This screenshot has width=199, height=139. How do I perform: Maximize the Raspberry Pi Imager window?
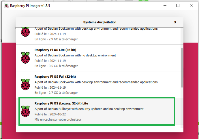pyautogui.click(x=178, y=5)
